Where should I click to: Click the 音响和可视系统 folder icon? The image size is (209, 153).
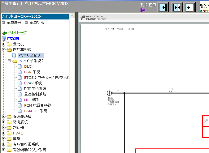pyautogui.click(x=9, y=144)
